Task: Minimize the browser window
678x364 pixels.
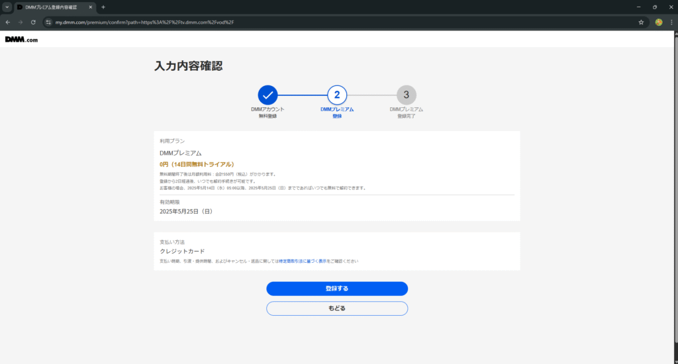Action: pos(638,7)
